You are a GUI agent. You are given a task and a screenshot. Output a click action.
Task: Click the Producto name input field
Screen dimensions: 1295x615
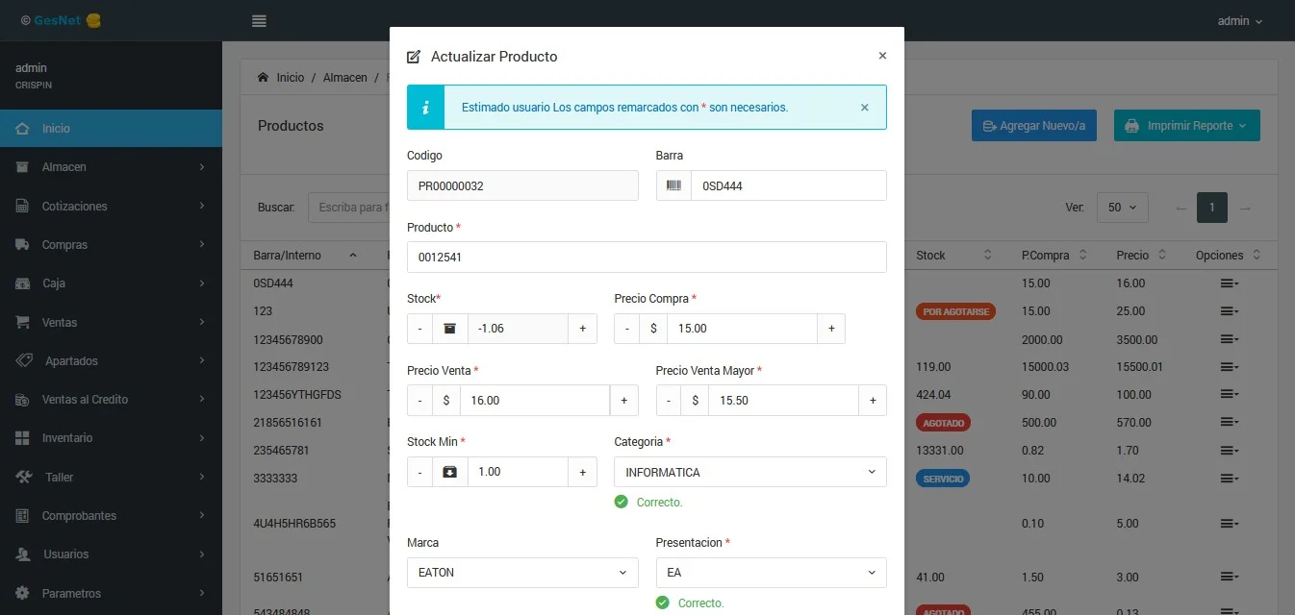click(x=646, y=258)
